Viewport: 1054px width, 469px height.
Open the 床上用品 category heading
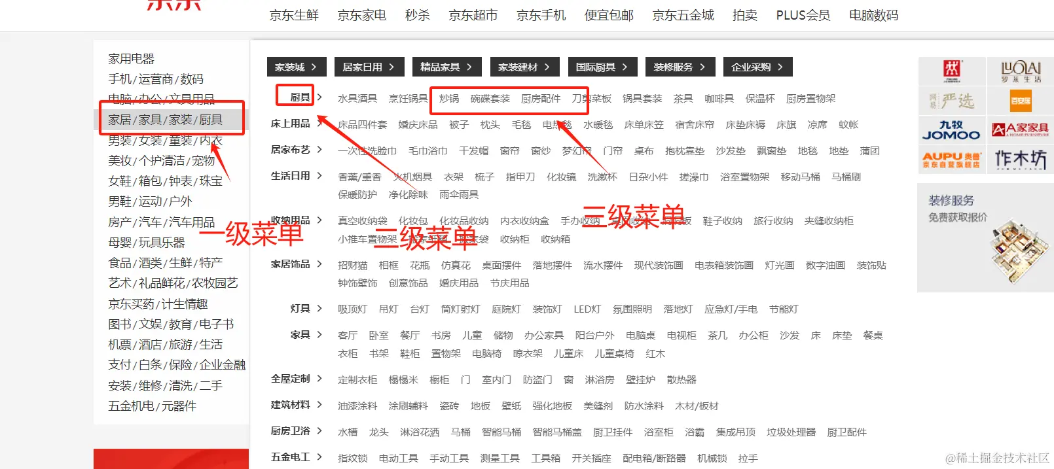pyautogui.click(x=291, y=124)
